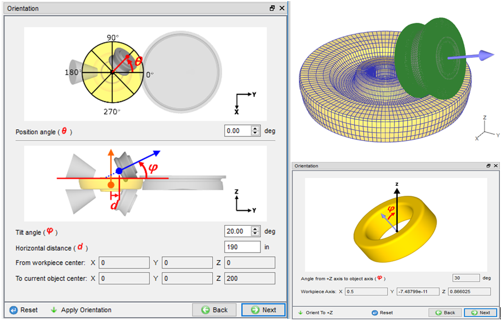Close the large Orientation panel

282,8
